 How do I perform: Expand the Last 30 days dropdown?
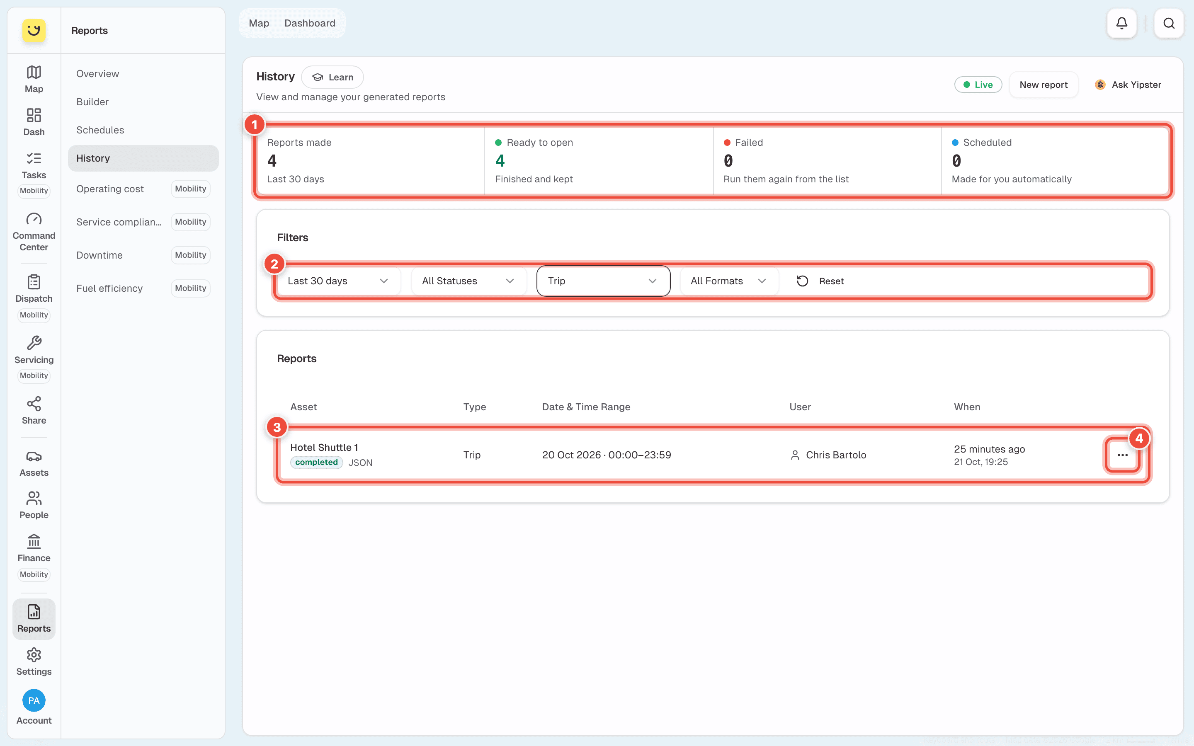338,281
